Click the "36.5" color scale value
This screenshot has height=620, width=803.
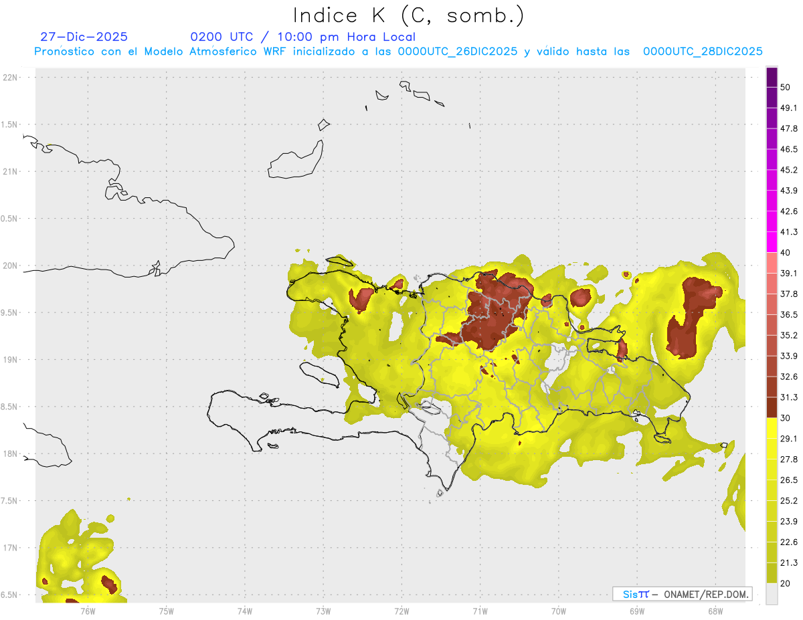789,314
